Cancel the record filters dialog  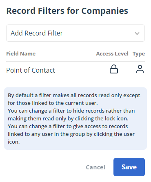pyautogui.click(x=95, y=167)
